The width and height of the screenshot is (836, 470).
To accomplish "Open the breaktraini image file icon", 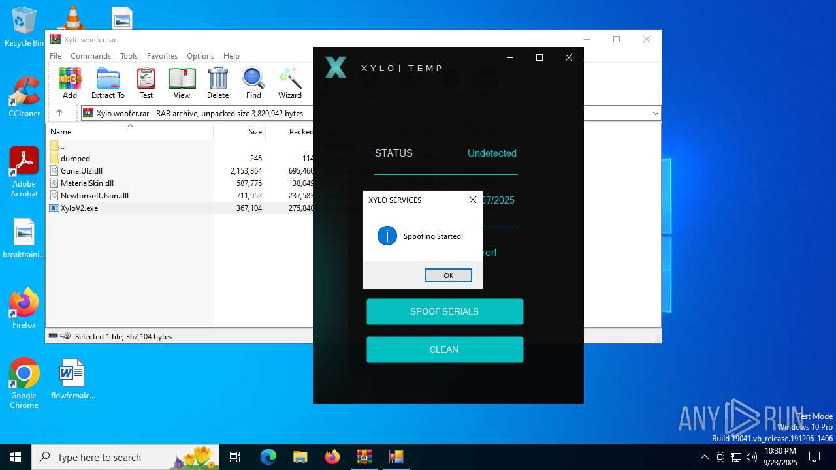I will (24, 238).
